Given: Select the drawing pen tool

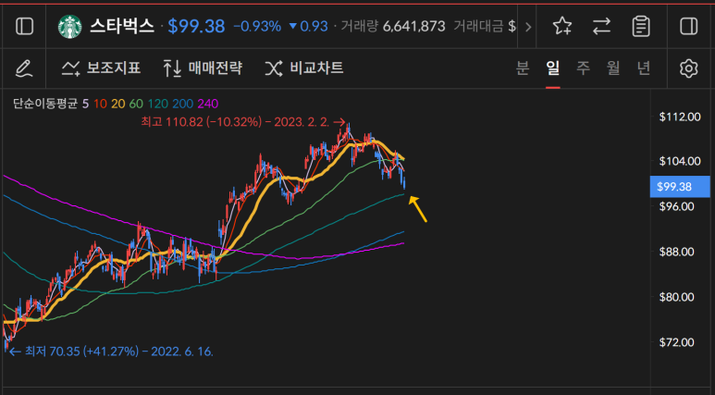Looking at the screenshot, I should 24,68.
